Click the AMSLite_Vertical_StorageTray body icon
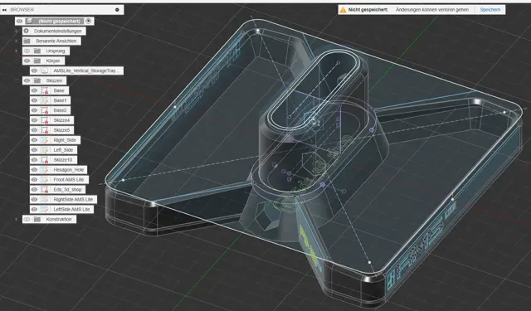 (x=45, y=70)
